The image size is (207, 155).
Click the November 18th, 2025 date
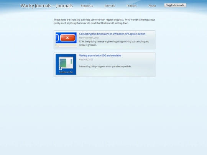click(89, 38)
